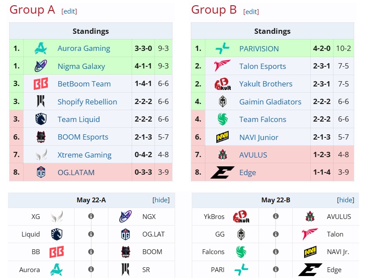Open the Team Falcons team link
This screenshot has width=366, height=280.
click(x=262, y=119)
